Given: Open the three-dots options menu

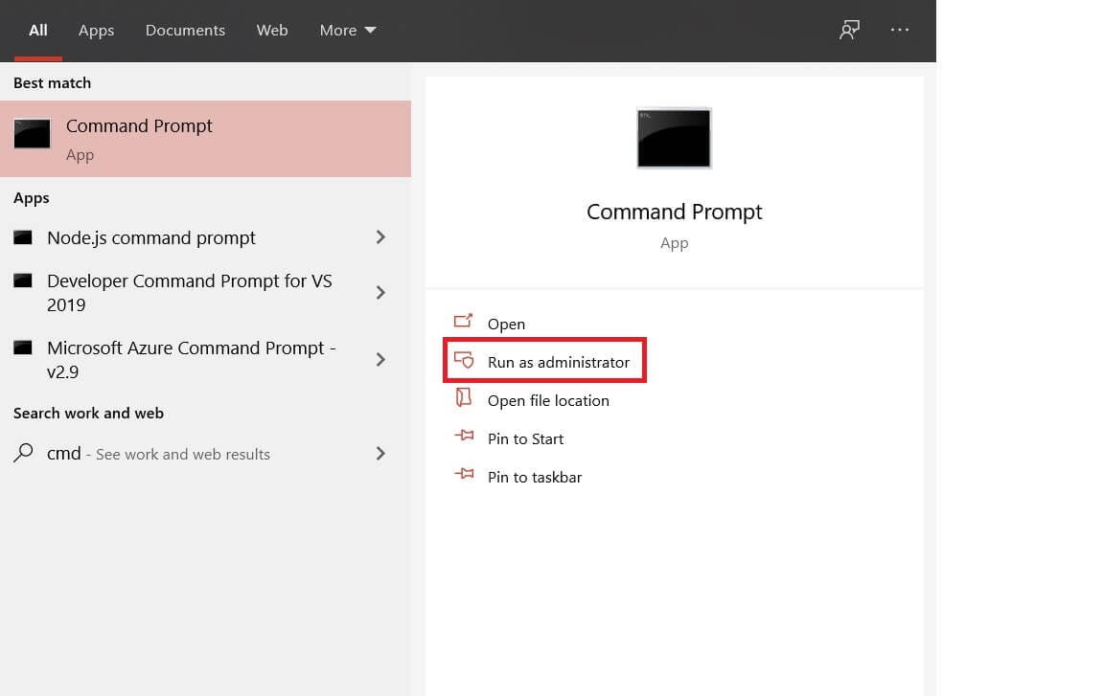Looking at the screenshot, I should click(899, 30).
